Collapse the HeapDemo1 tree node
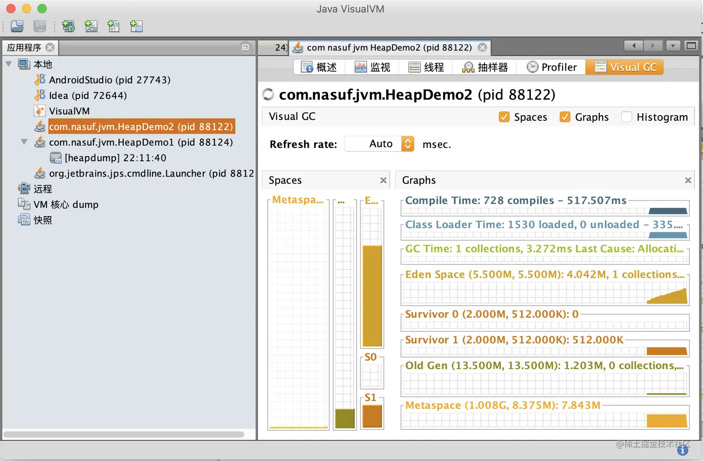 (x=24, y=142)
